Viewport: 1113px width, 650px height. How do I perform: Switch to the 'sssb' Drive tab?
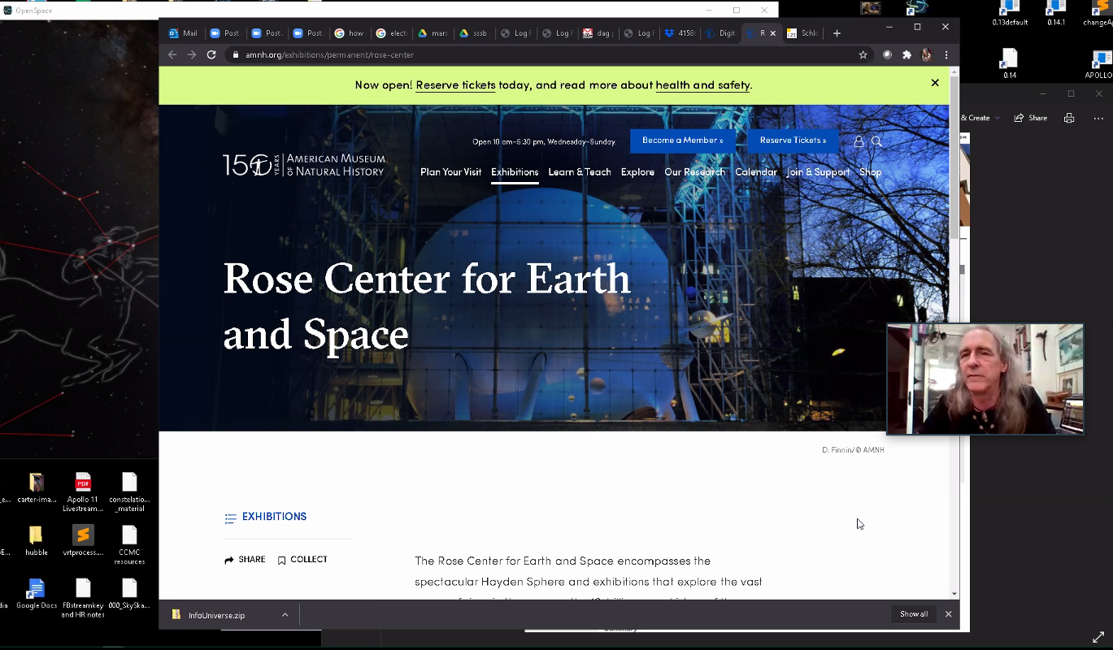click(x=473, y=33)
